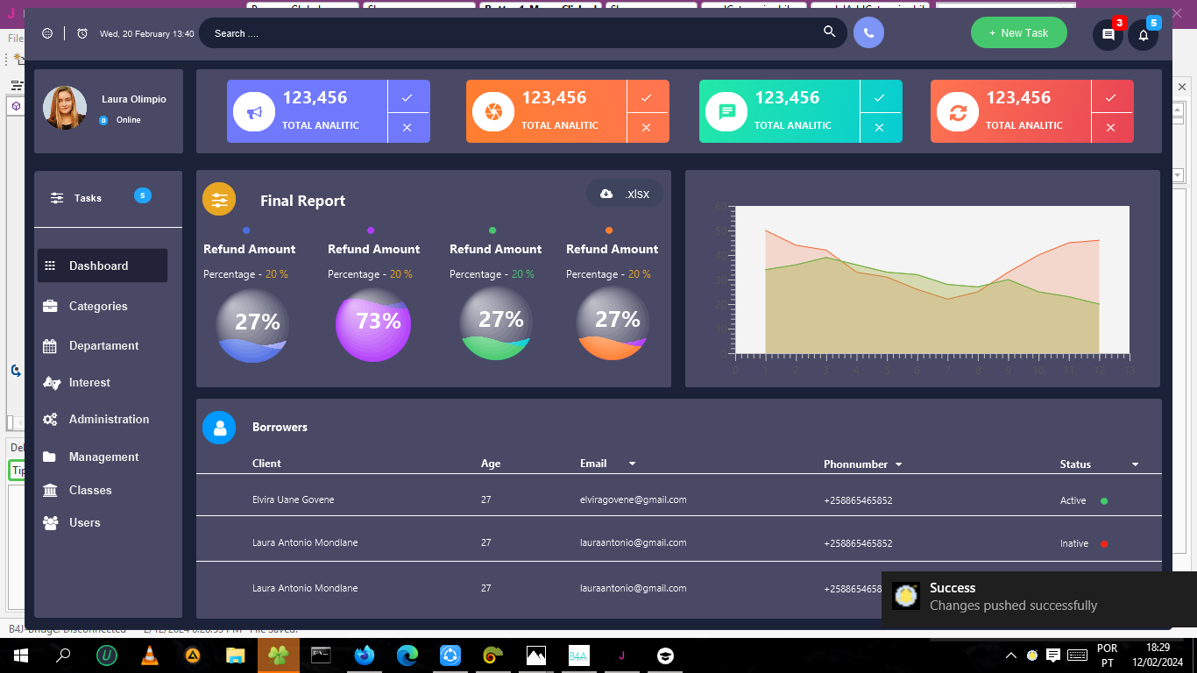Click the alarm clock icon beside the date
This screenshot has width=1197, height=673.
(82, 33)
